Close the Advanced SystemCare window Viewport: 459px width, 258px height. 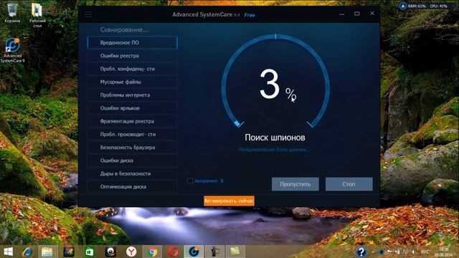coord(372,14)
